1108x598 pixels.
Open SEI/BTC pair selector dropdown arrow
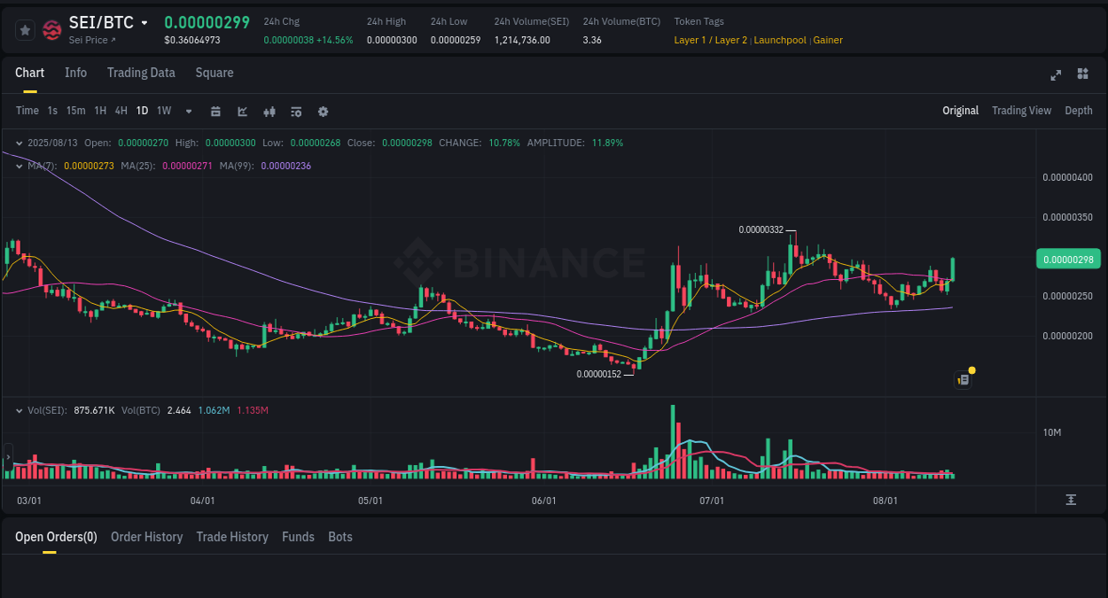point(144,23)
